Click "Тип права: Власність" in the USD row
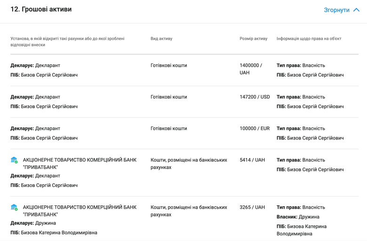This screenshot has height=241, width=367. point(301,97)
